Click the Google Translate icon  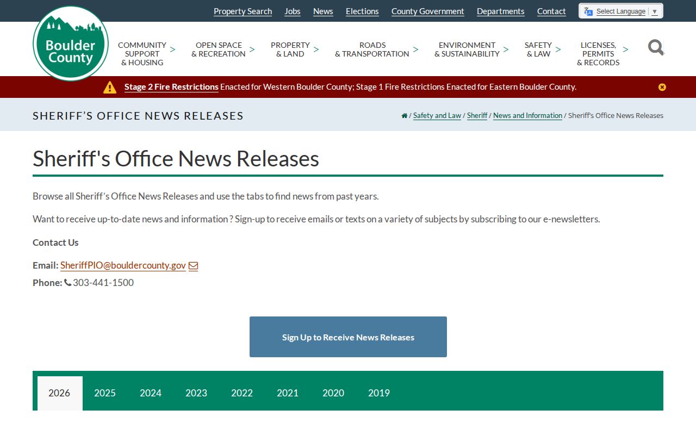point(588,11)
